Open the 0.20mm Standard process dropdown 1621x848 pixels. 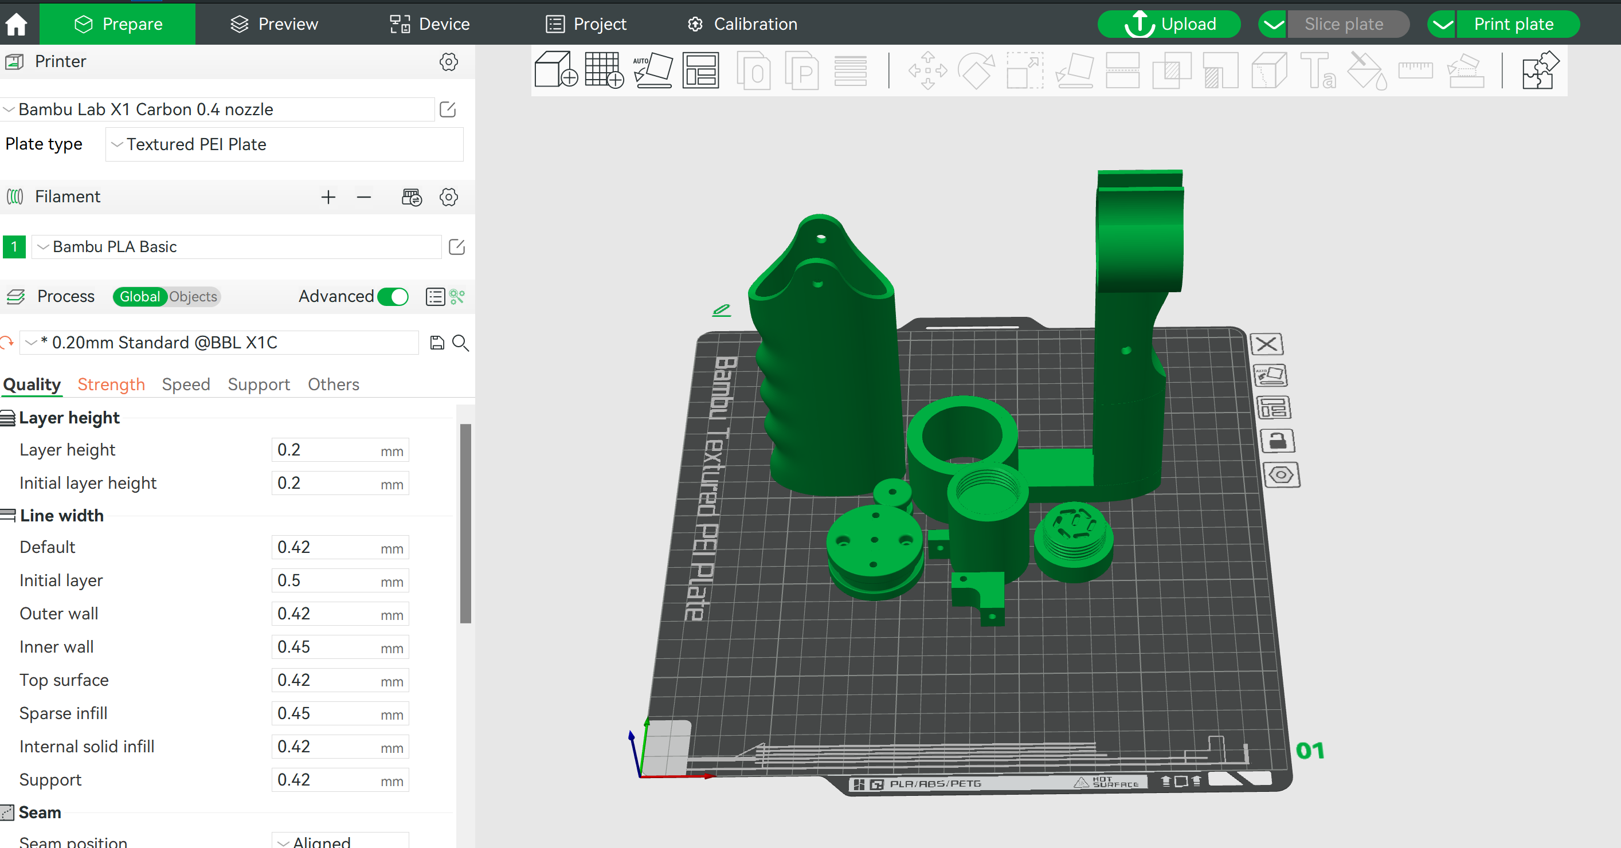tap(219, 342)
